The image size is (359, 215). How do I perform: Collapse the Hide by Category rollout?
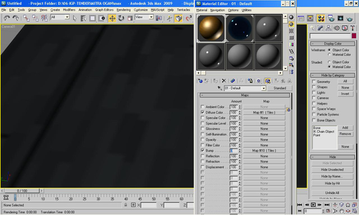tap(333, 75)
